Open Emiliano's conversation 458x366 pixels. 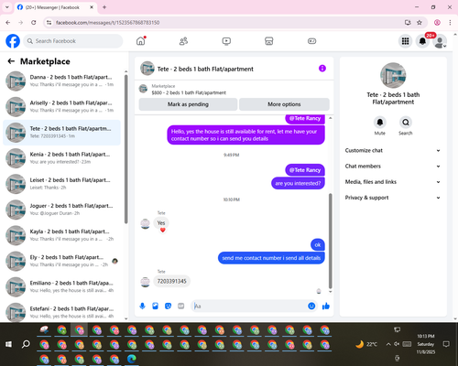[x=61, y=286]
